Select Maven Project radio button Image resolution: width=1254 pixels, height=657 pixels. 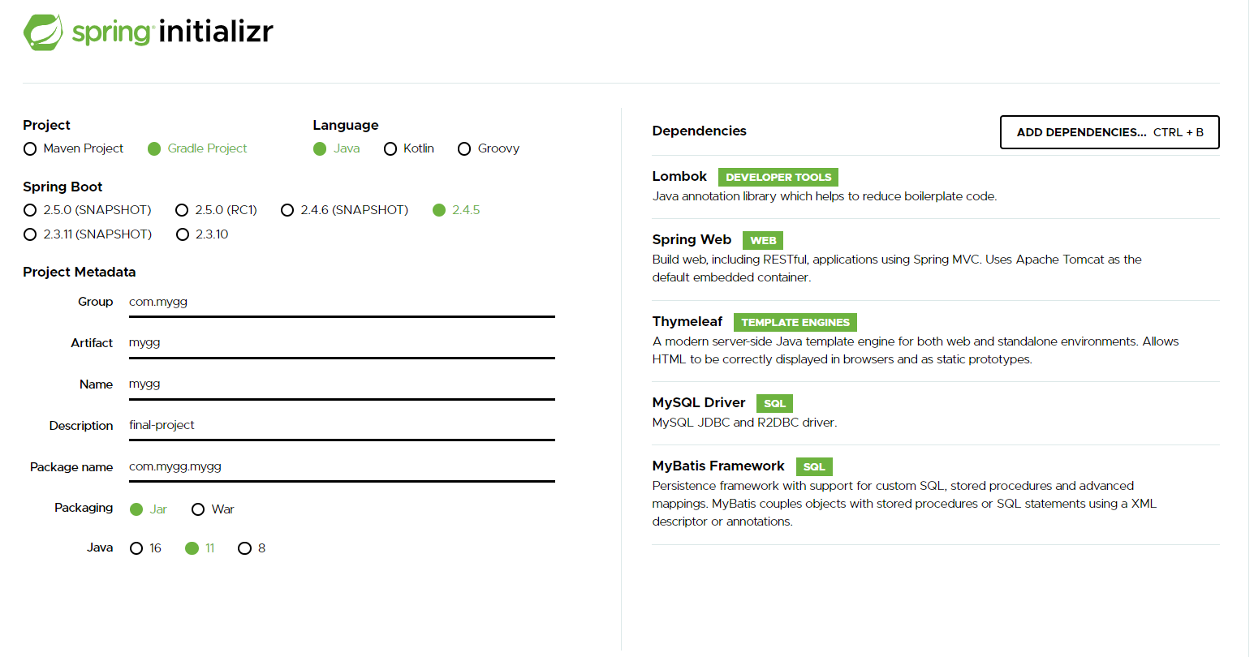74,148
